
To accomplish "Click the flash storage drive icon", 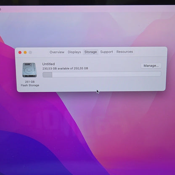I will [29, 70].
